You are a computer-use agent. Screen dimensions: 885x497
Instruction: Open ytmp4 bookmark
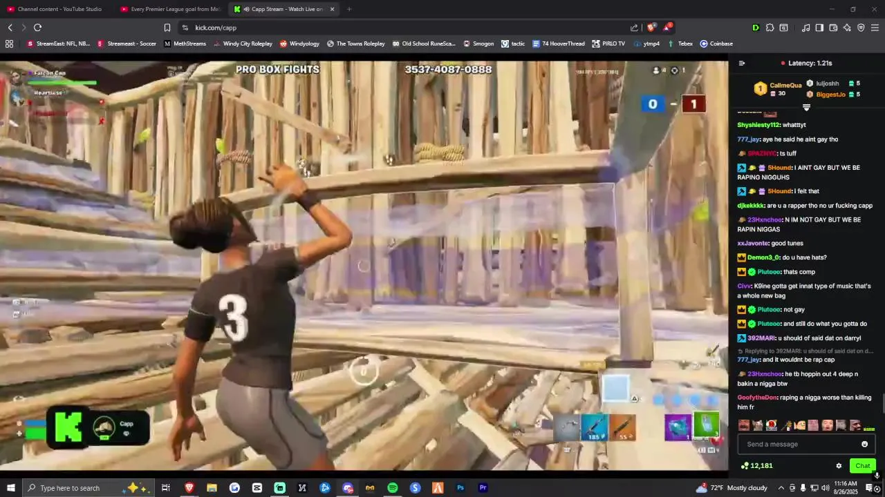(646, 43)
